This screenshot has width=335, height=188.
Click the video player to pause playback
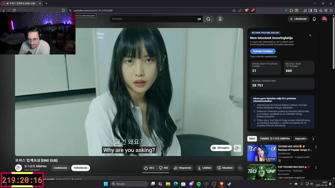tap(129, 92)
